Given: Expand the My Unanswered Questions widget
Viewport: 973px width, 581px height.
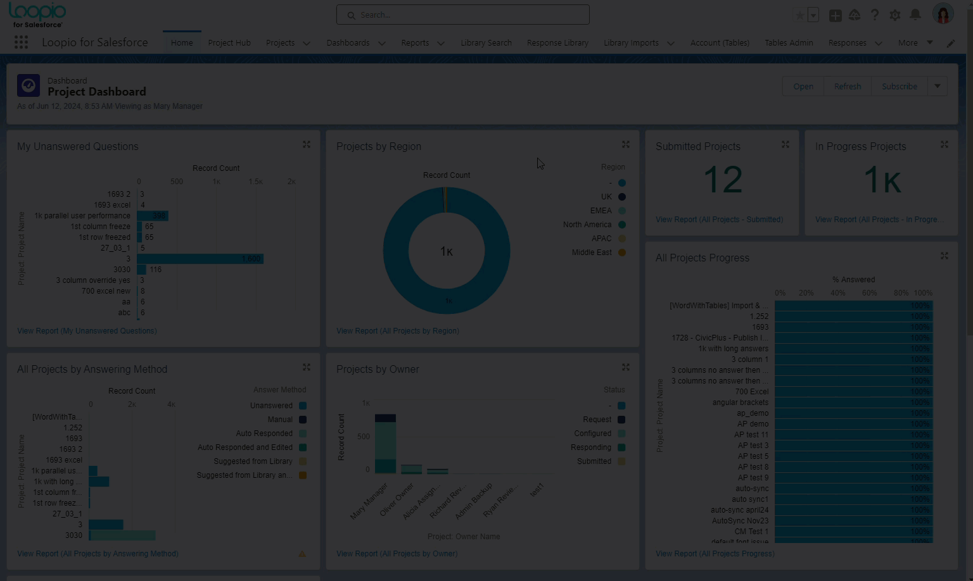Looking at the screenshot, I should click(x=307, y=145).
